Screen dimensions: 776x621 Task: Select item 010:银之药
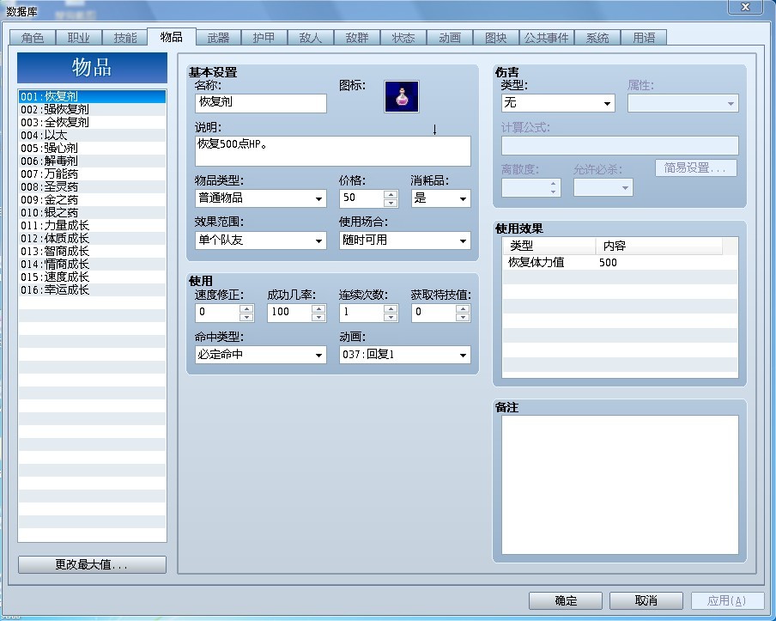pyautogui.click(x=92, y=212)
